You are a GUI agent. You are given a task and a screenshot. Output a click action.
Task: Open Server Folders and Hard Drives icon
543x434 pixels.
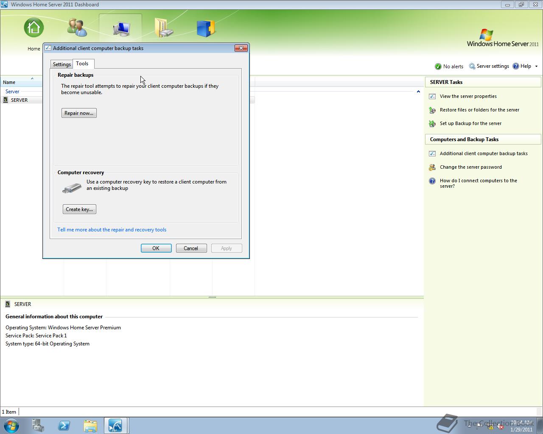point(164,28)
